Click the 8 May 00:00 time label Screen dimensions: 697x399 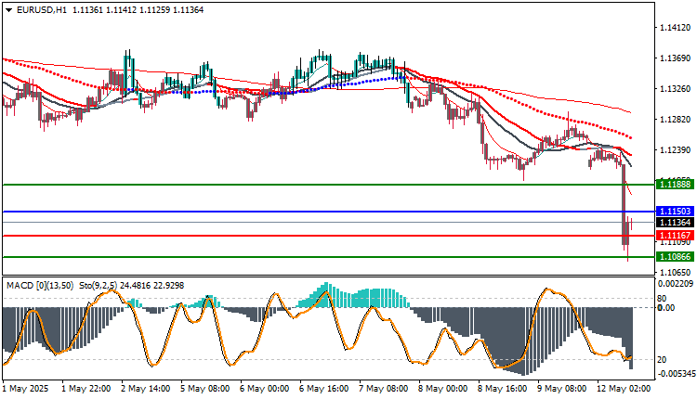(x=443, y=389)
